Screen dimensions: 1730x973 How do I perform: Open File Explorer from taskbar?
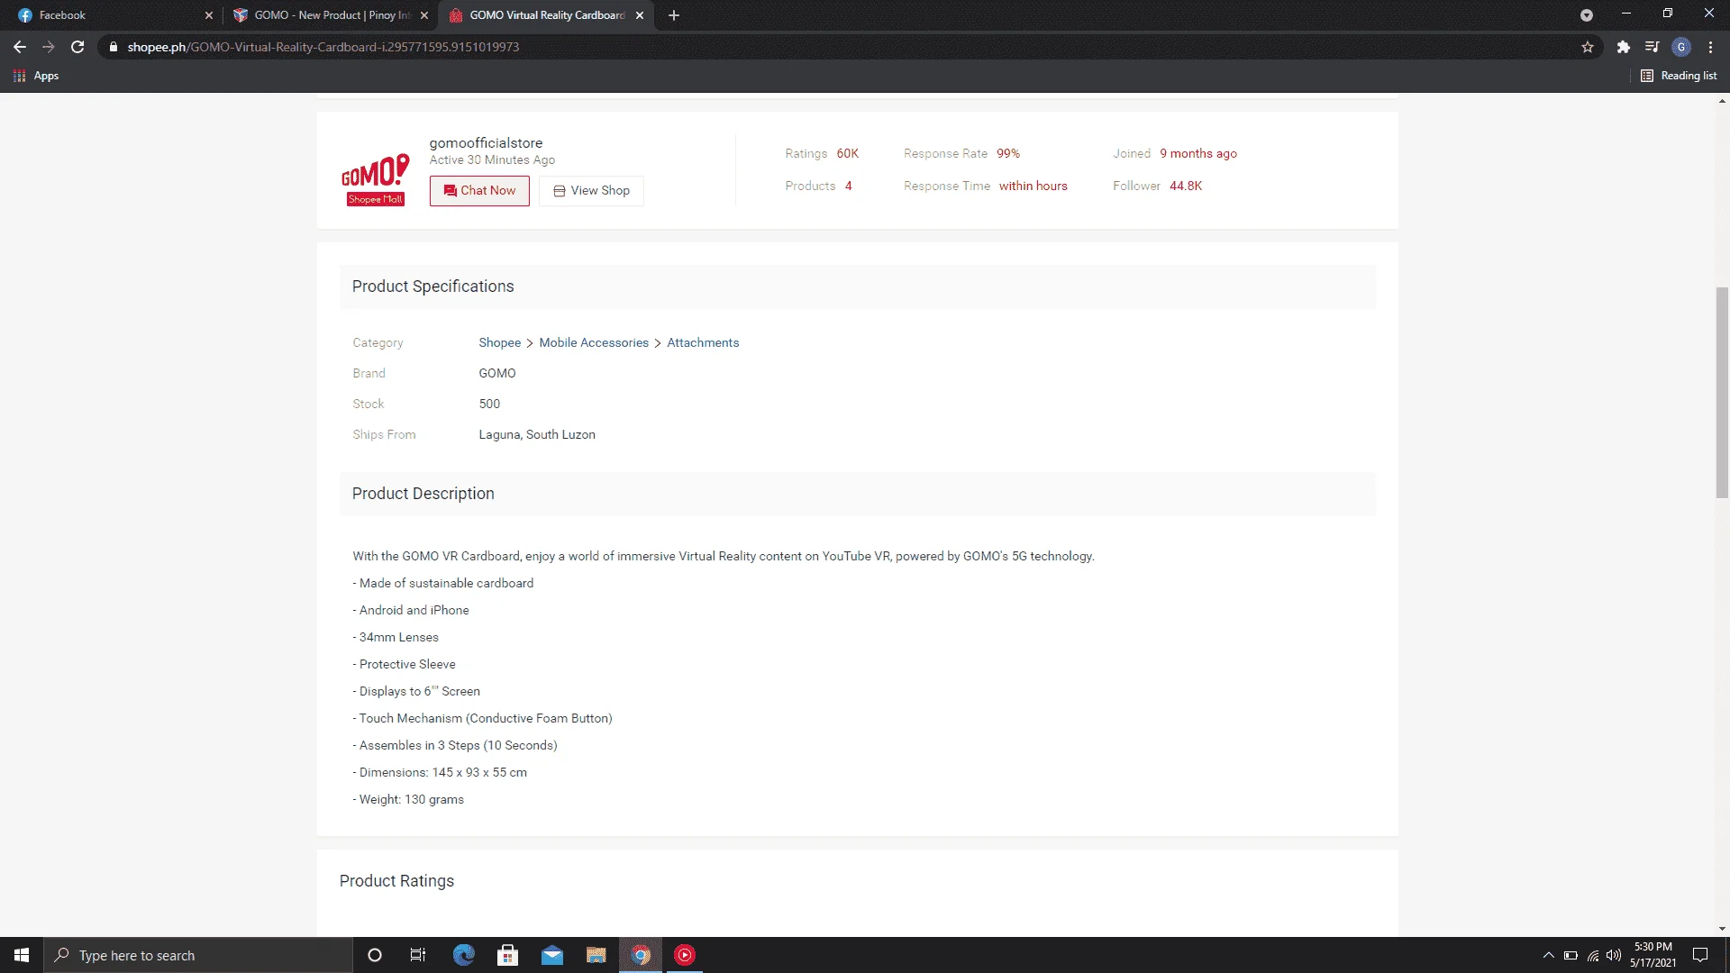tap(596, 955)
